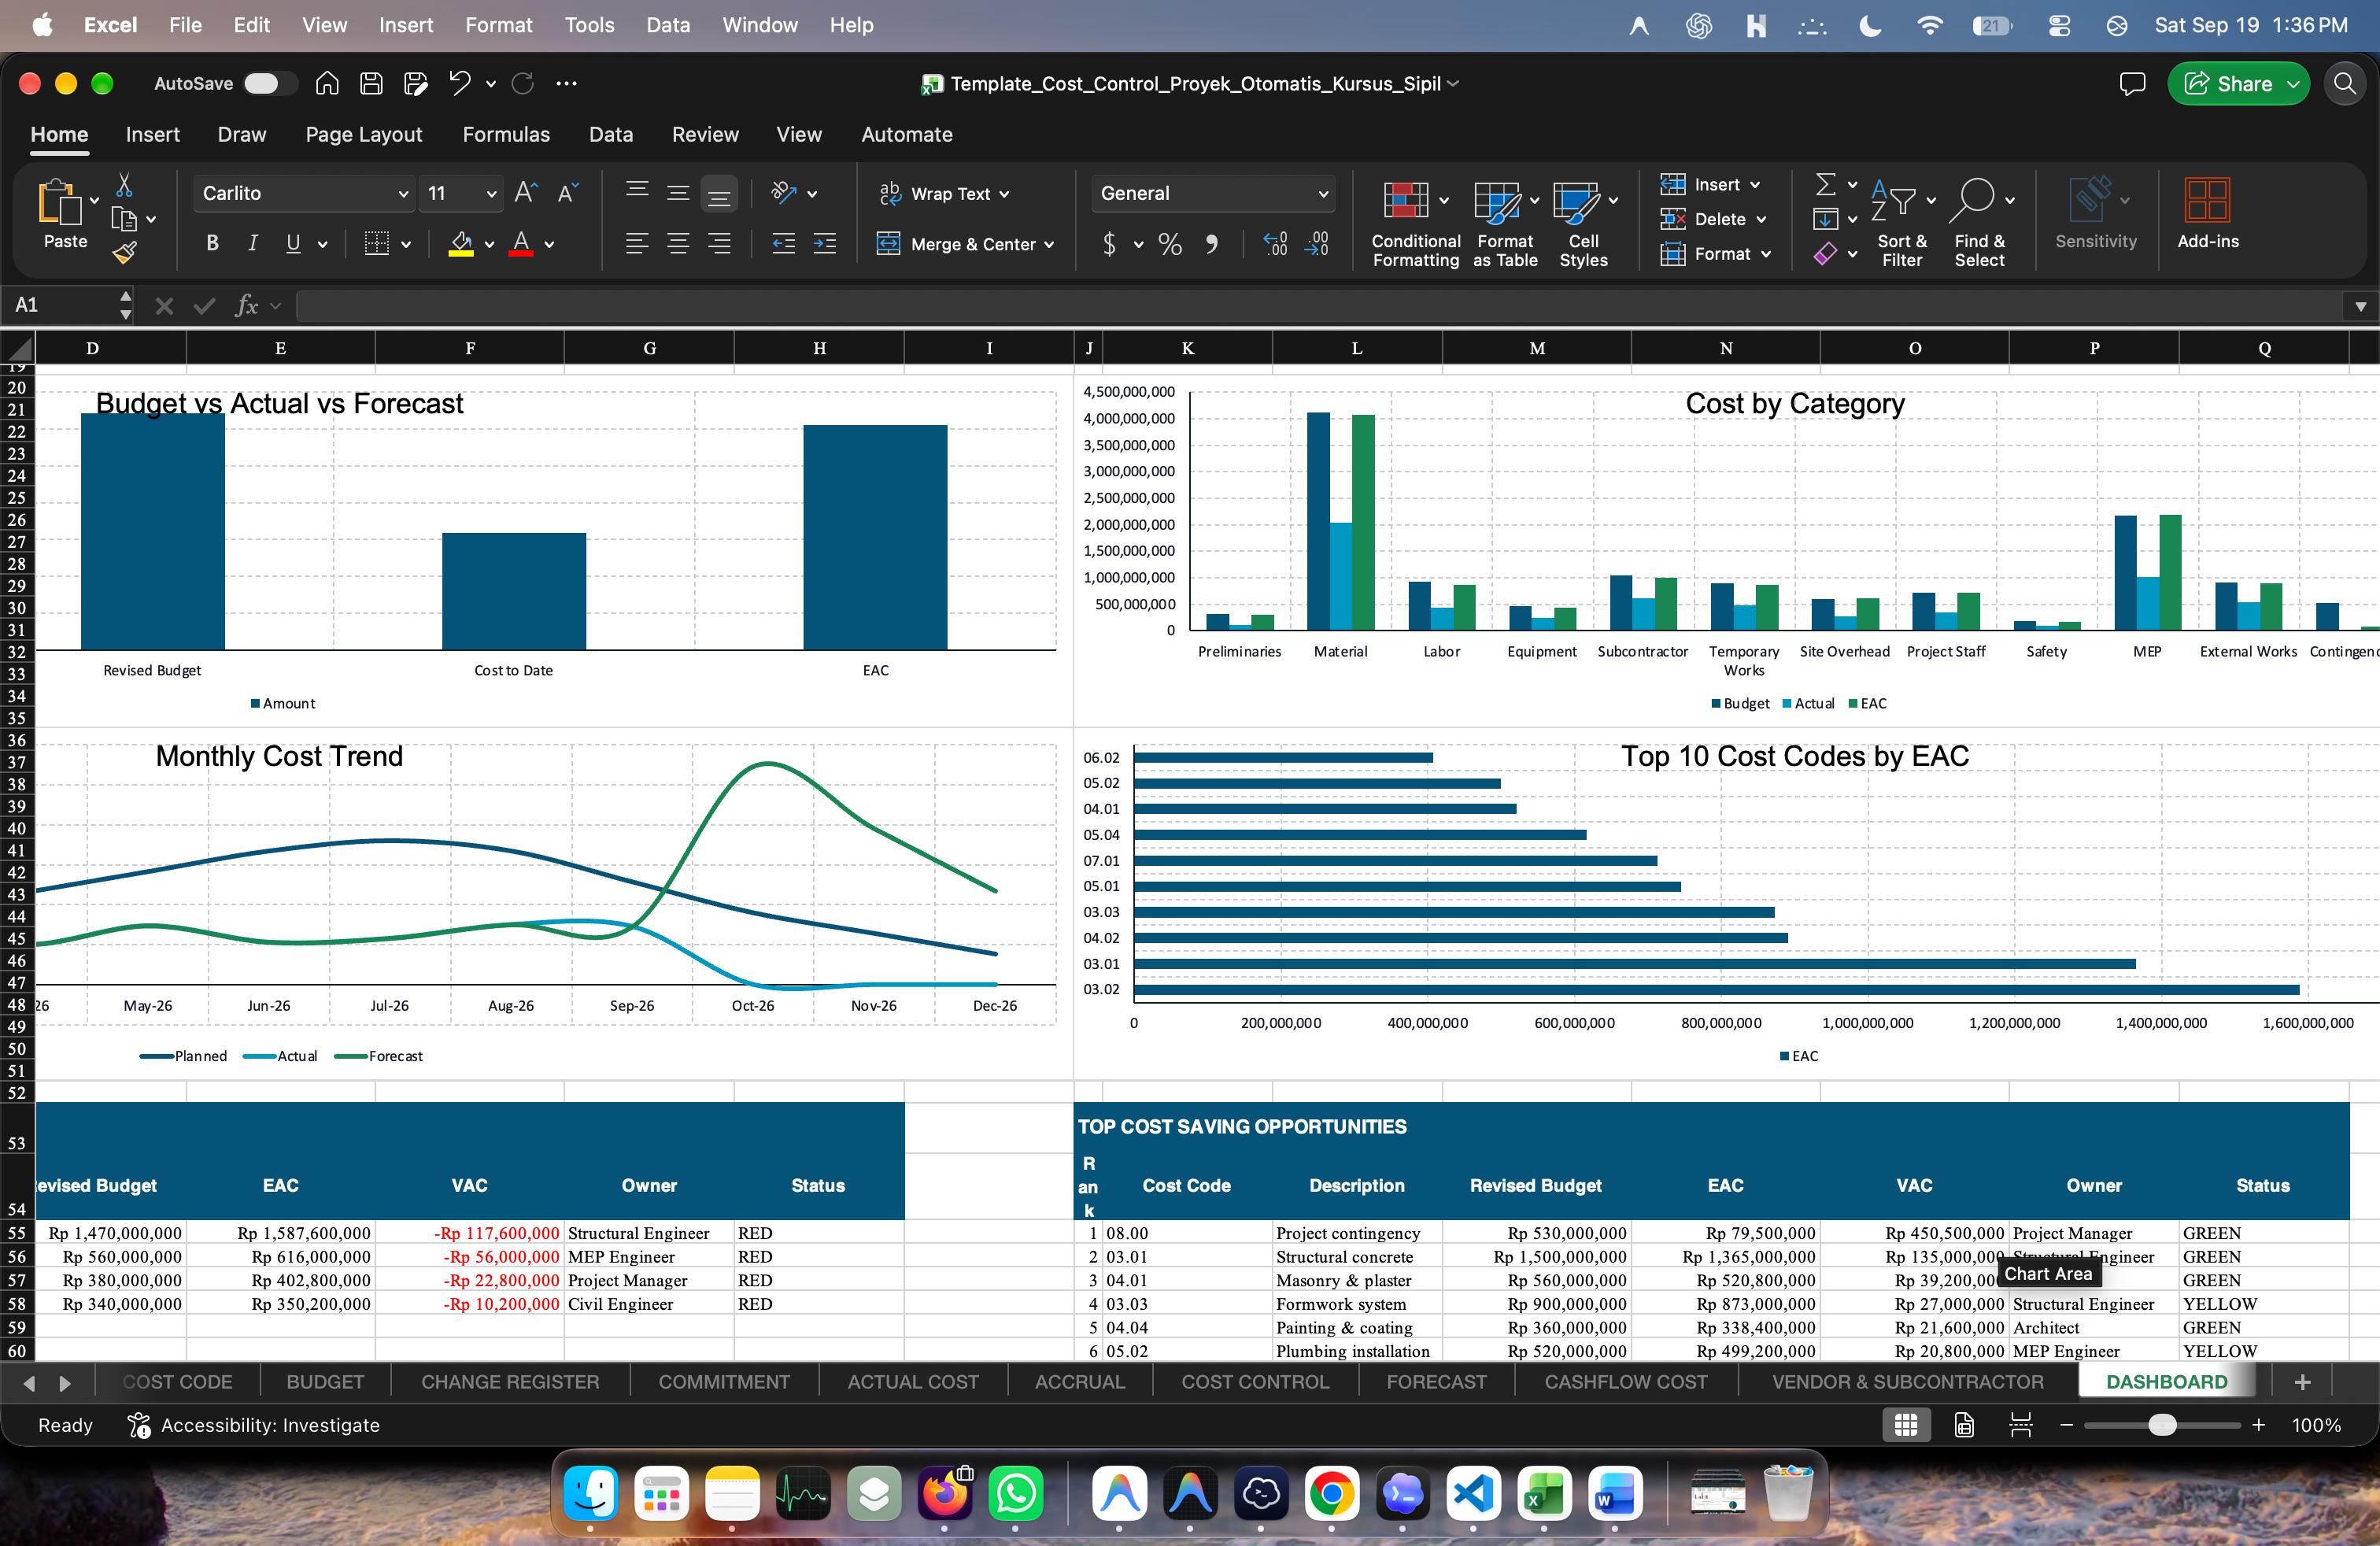Open the General number format dropdown
2380x1546 pixels.
1323,194
